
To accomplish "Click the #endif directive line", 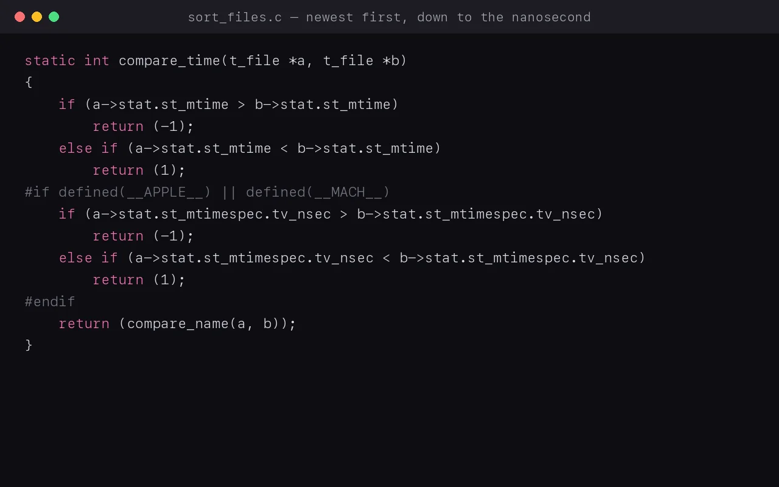I will click(50, 302).
